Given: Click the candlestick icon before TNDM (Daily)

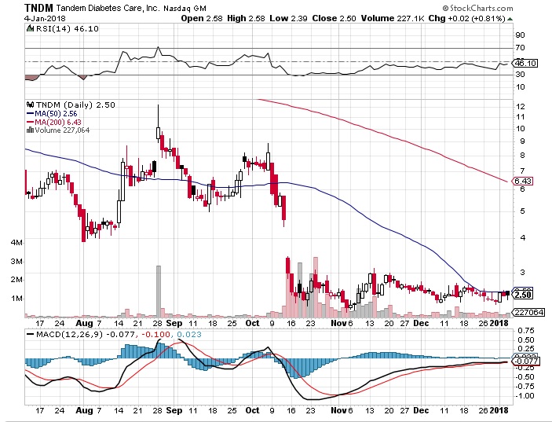Looking at the screenshot, I should 31,105.
